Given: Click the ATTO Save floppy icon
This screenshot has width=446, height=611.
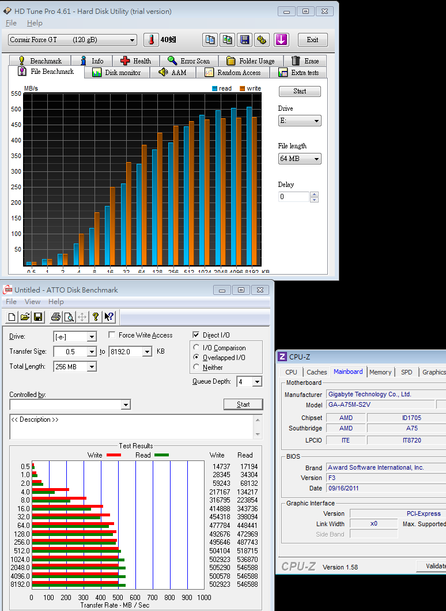Looking at the screenshot, I should pos(38,317).
